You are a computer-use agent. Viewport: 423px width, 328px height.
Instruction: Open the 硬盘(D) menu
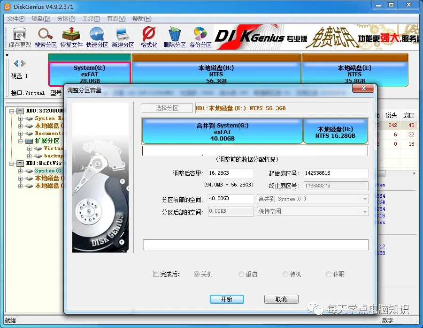point(41,19)
